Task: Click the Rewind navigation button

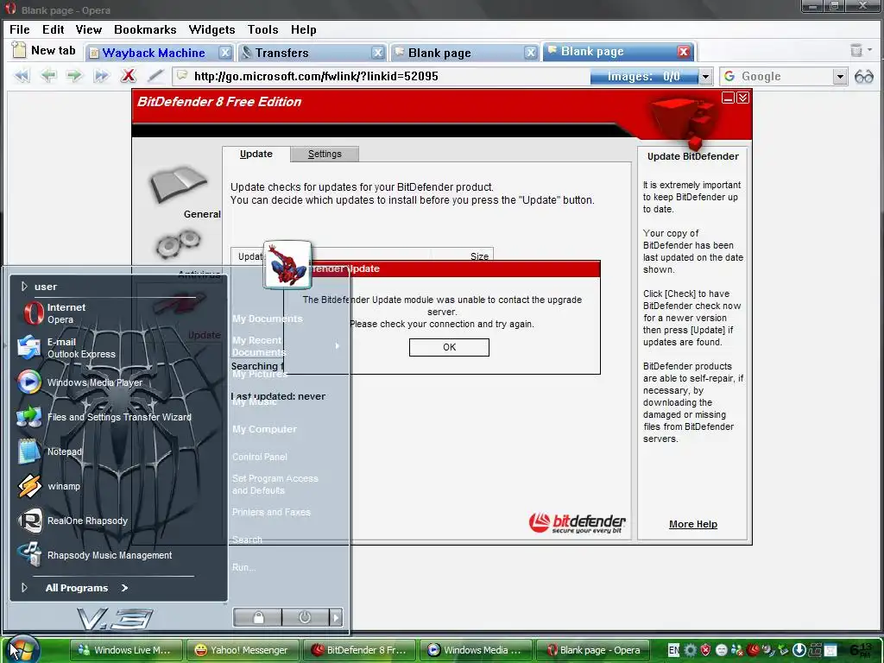Action: coord(22,76)
